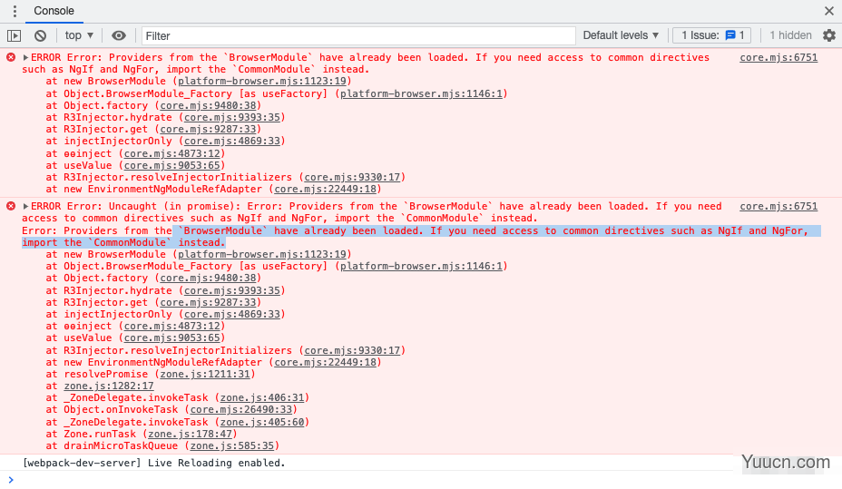Focus the Filter input field

tap(358, 36)
